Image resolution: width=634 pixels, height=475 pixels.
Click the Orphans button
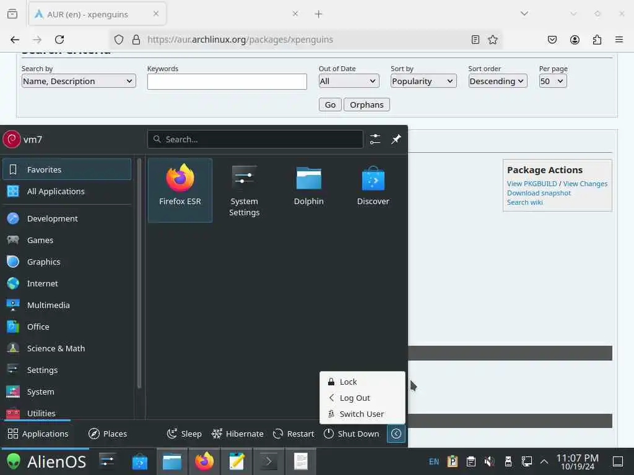(x=367, y=105)
